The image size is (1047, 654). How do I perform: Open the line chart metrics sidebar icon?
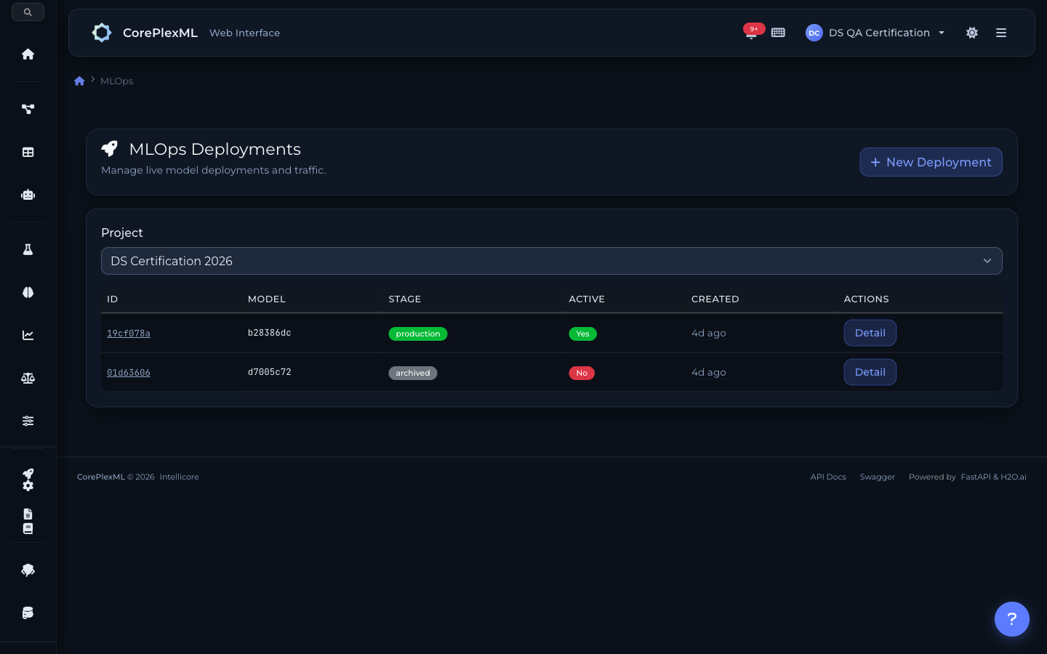(28, 335)
